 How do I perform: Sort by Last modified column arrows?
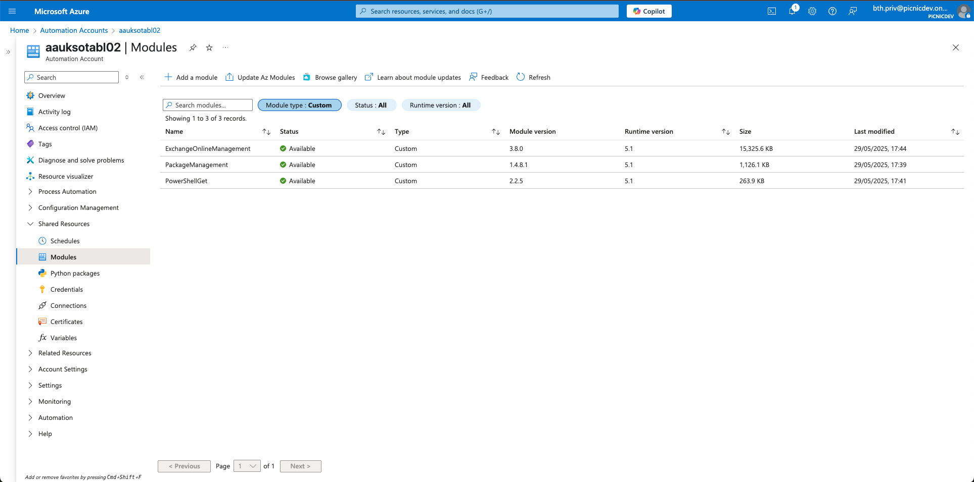(955, 132)
